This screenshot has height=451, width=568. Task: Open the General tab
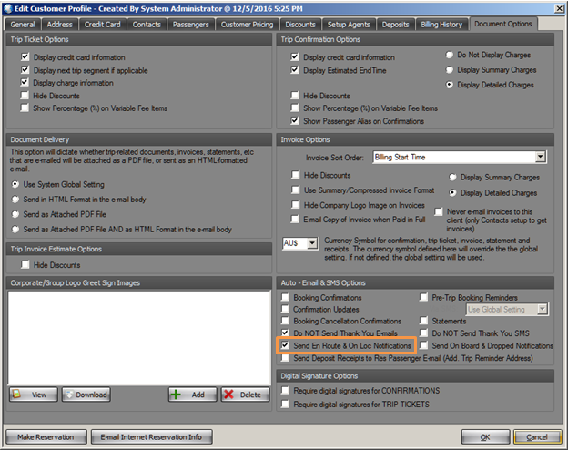(23, 25)
